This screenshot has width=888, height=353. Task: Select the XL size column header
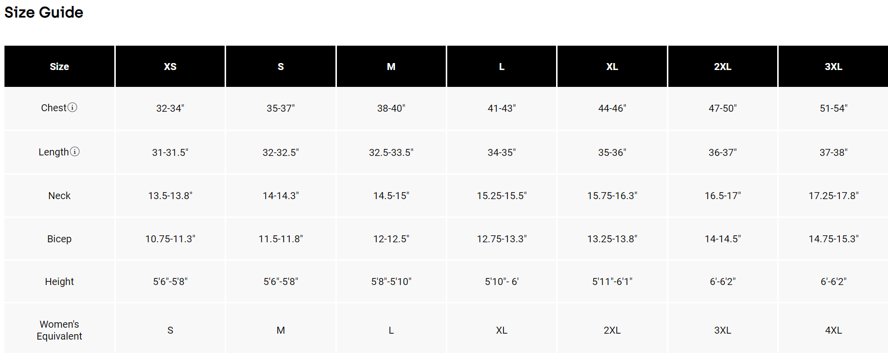612,67
